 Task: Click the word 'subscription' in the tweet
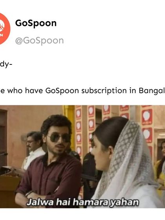[104, 91]
